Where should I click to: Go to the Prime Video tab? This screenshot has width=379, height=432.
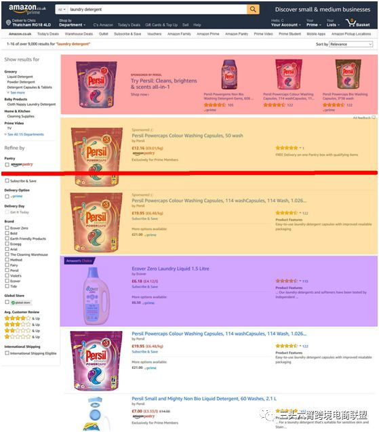pyautogui.click(x=263, y=34)
